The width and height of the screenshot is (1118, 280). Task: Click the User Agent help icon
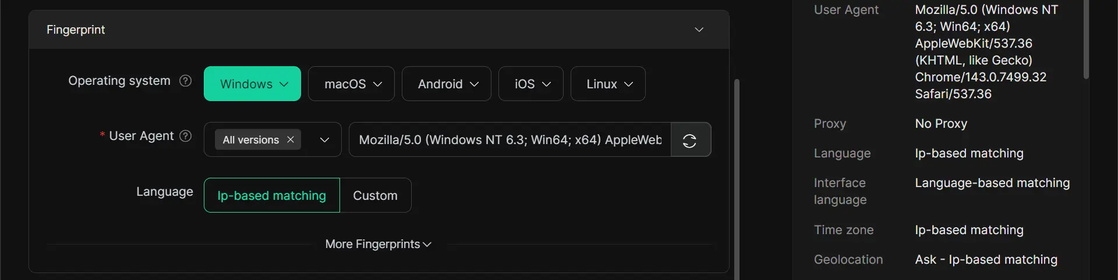pos(185,136)
